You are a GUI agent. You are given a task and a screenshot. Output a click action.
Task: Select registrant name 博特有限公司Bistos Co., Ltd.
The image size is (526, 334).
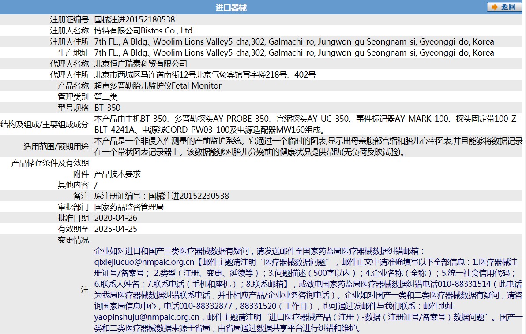pos(144,31)
